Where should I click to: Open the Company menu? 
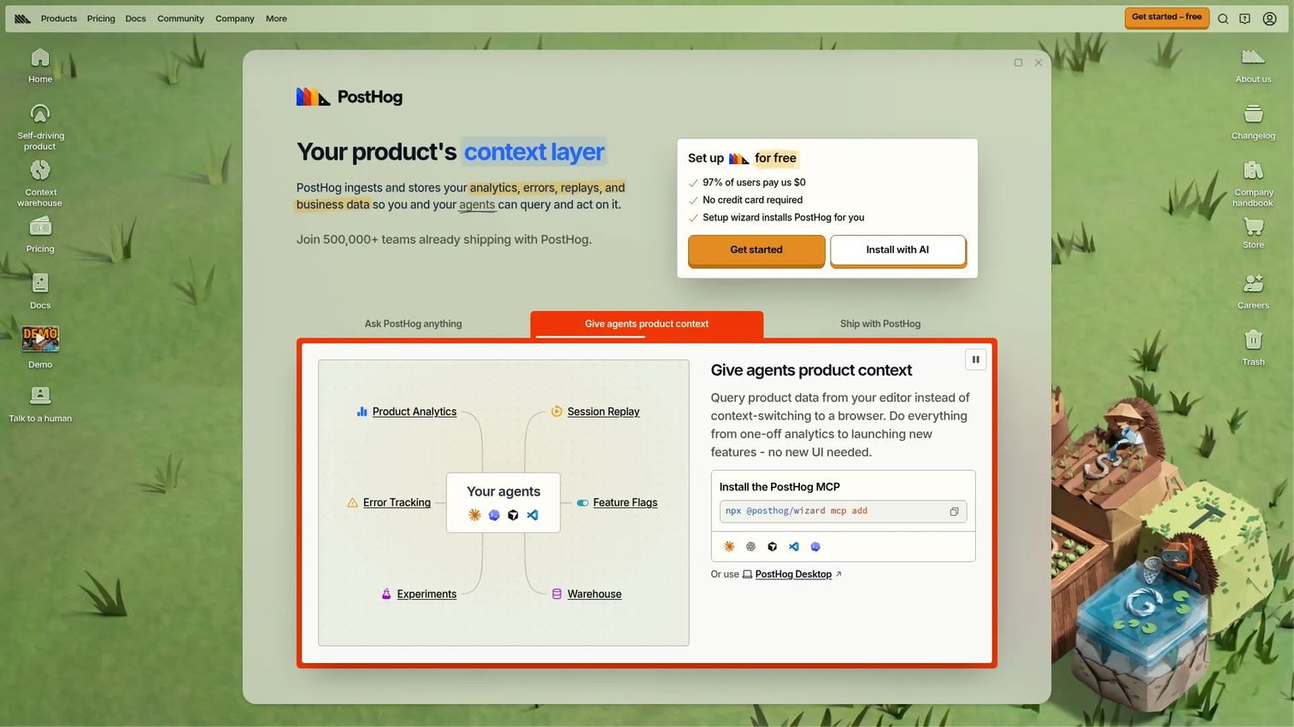[235, 19]
